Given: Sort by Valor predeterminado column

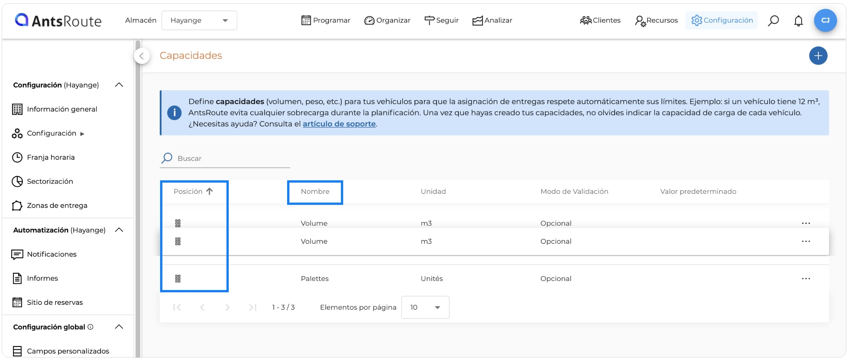Looking at the screenshot, I should tap(698, 191).
